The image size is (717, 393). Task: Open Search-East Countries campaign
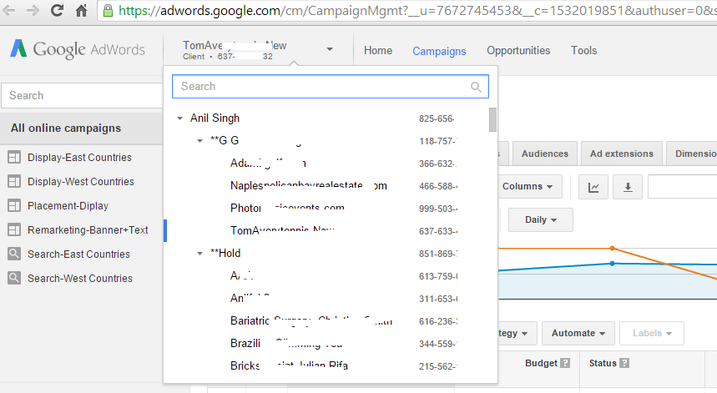click(x=78, y=254)
